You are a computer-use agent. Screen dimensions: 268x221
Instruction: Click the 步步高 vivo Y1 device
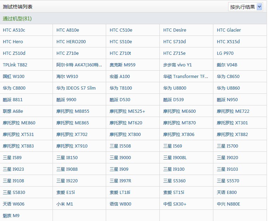click(177, 65)
